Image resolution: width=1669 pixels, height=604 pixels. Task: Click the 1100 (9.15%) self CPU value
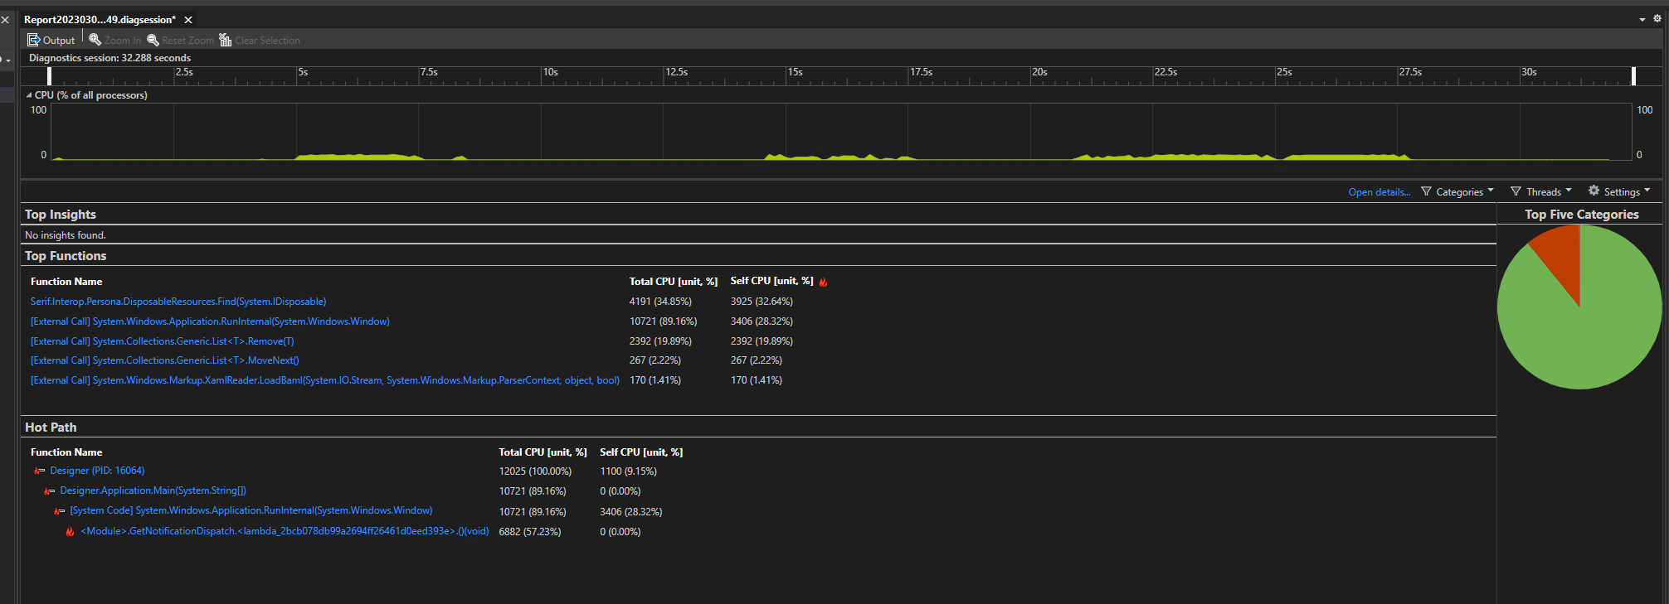628,471
